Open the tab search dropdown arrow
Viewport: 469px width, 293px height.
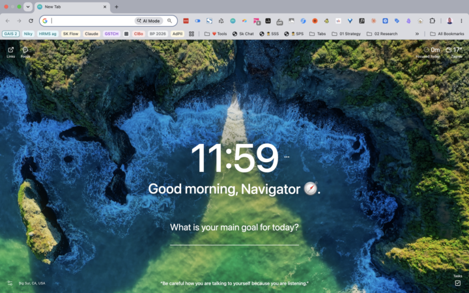tap(28, 7)
